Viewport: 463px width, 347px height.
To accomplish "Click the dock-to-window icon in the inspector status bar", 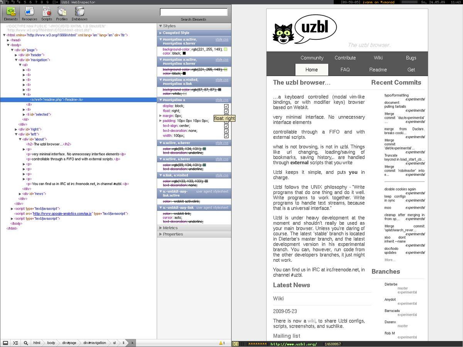I will (5, 343).
